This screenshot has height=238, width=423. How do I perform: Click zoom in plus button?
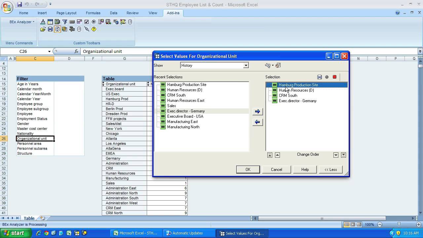tap(418, 224)
